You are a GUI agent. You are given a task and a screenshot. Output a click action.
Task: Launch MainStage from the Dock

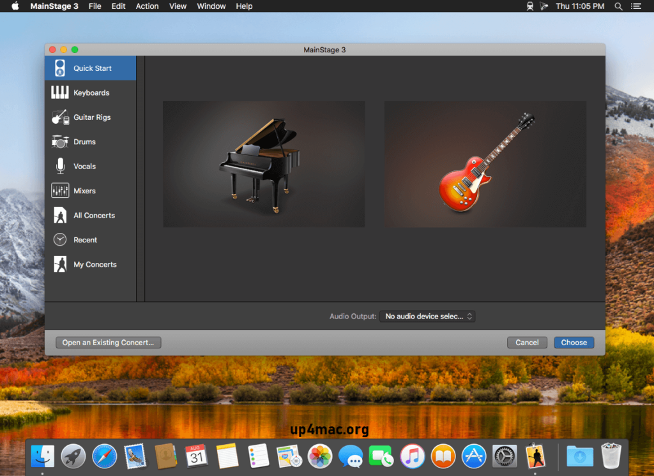pyautogui.click(x=534, y=456)
